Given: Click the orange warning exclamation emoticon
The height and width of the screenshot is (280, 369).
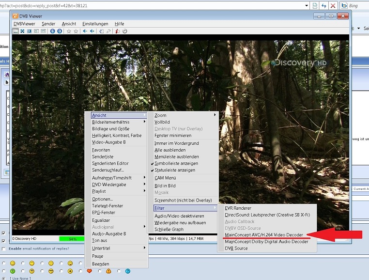Looking at the screenshot, I should click(x=108, y=271).
